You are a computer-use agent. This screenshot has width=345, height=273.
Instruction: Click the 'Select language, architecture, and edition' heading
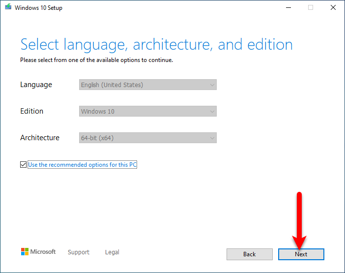(156, 45)
